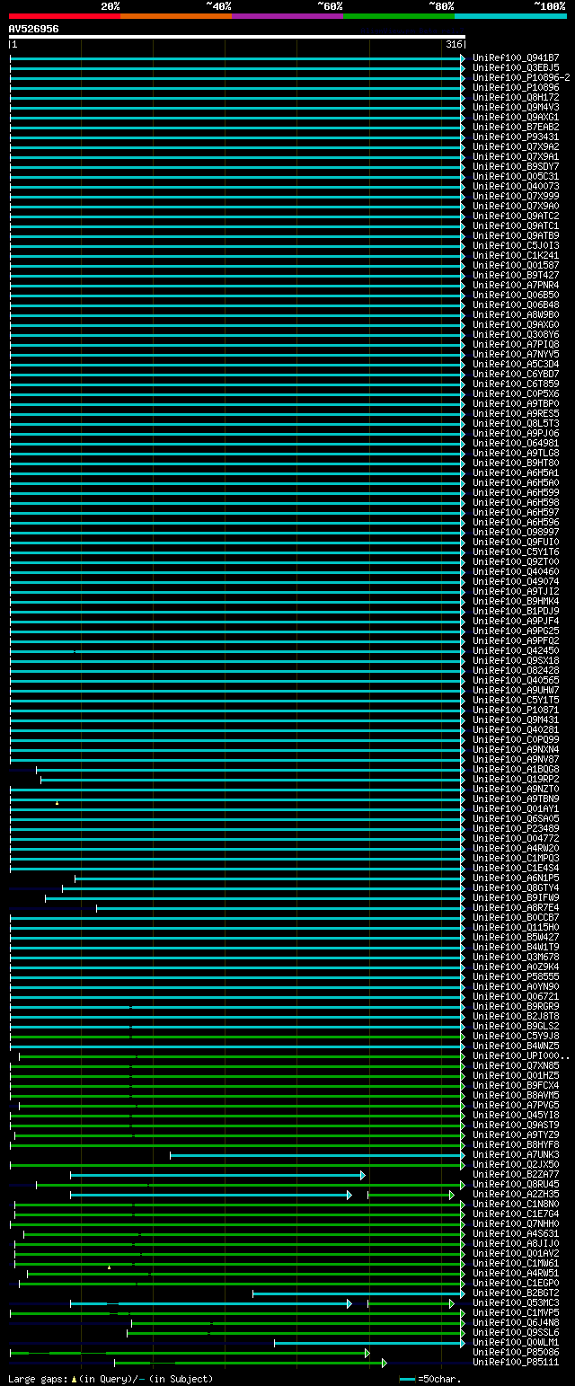
Task: Select label UniRef100_C1MW61
Action: [516, 1263]
